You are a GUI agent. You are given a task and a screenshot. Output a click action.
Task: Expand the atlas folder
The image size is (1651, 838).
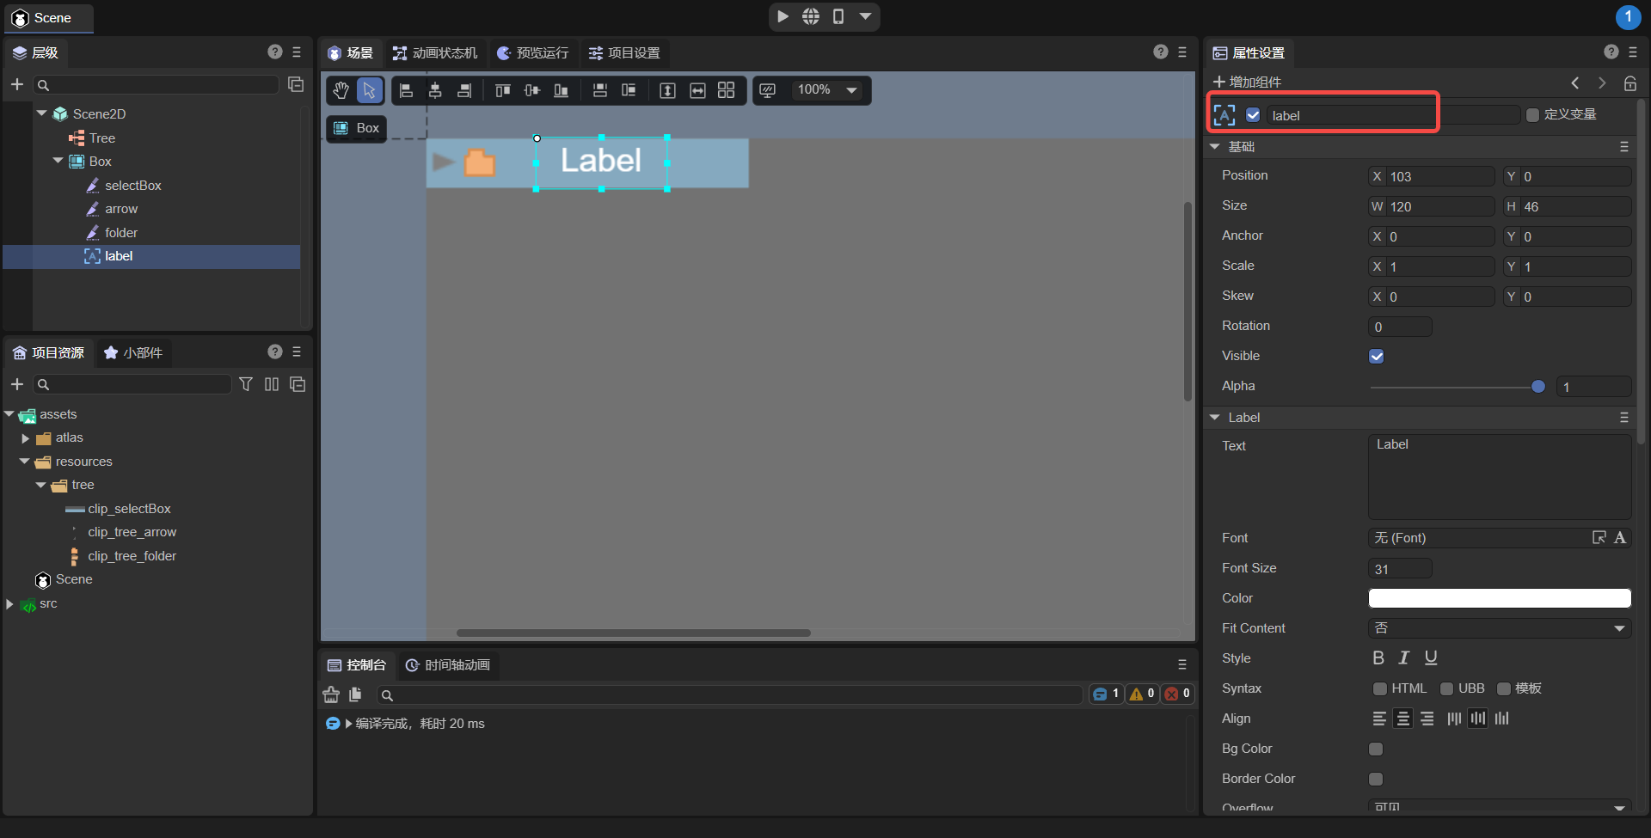coord(26,438)
